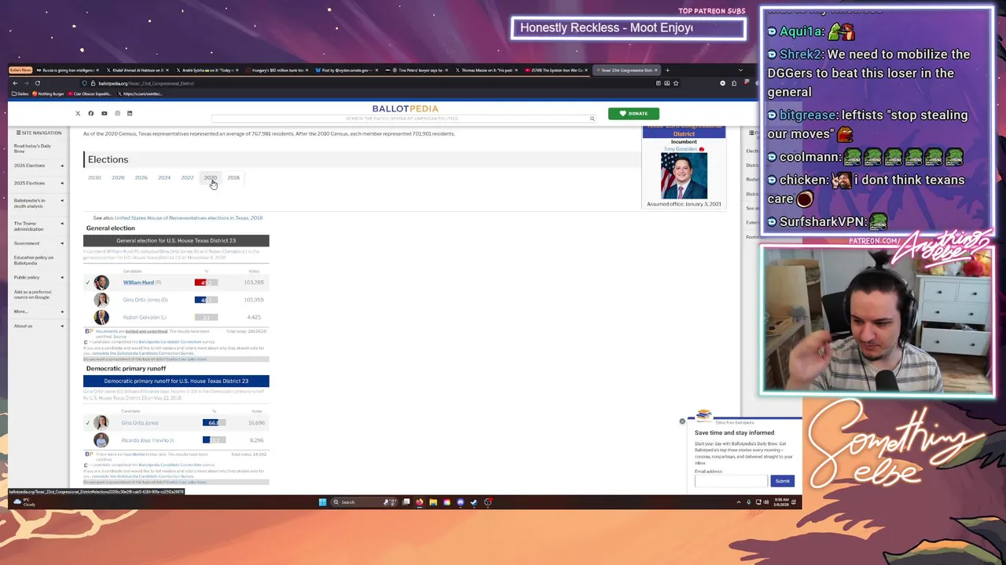The image size is (1006, 565).
Task: Click the volume tray icon
Action: [x=766, y=502]
